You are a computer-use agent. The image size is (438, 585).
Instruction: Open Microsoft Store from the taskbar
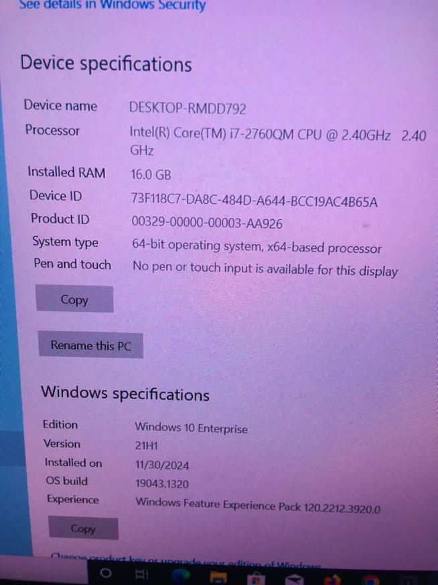click(x=257, y=579)
